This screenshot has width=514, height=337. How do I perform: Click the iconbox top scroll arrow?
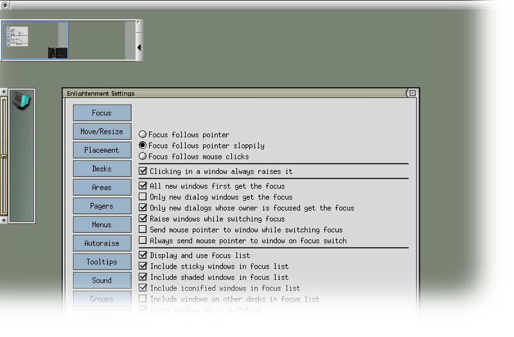4,92
